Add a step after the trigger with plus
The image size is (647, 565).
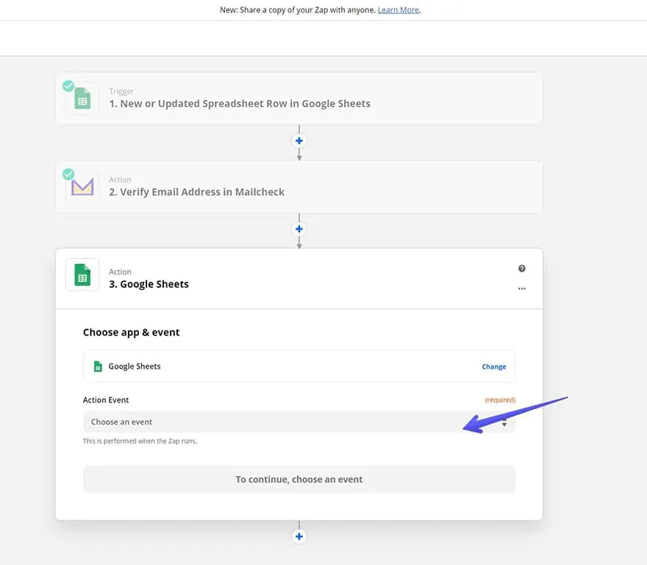click(x=299, y=141)
